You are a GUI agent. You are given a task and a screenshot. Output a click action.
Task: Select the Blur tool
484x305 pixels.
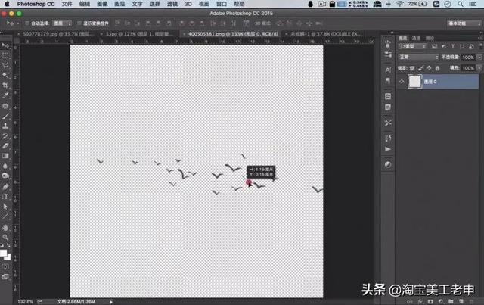pos(5,166)
